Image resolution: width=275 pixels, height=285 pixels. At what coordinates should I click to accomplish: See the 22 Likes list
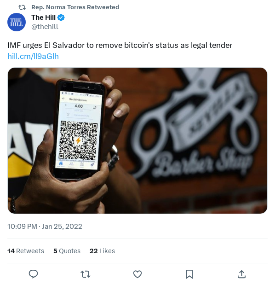pos(102,251)
